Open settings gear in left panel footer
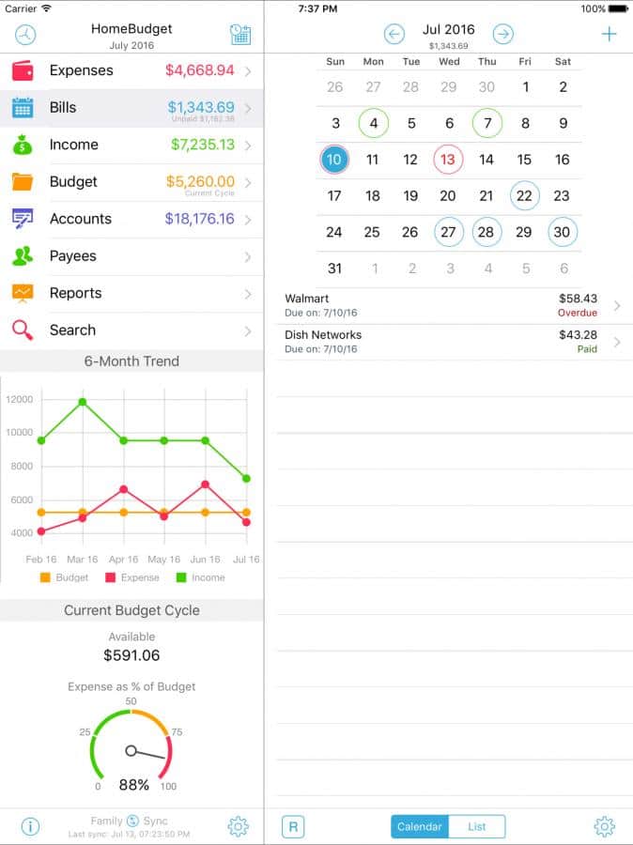 click(x=238, y=826)
